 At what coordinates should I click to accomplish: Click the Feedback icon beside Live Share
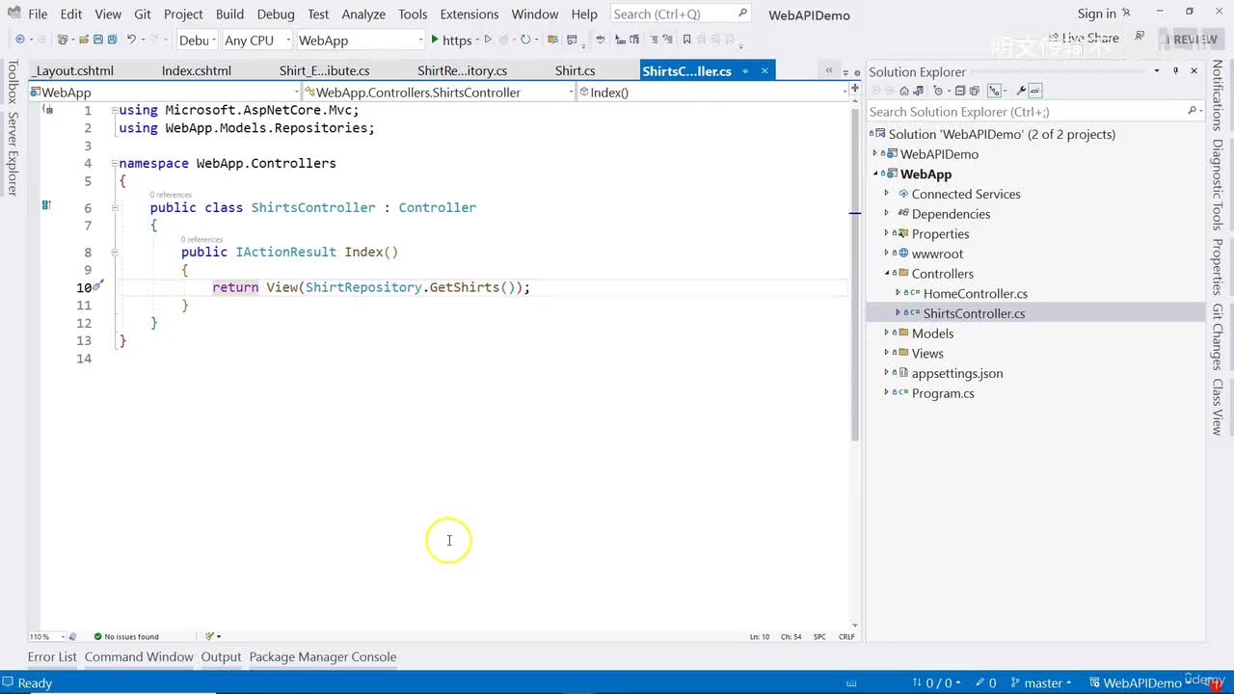tap(1140, 37)
